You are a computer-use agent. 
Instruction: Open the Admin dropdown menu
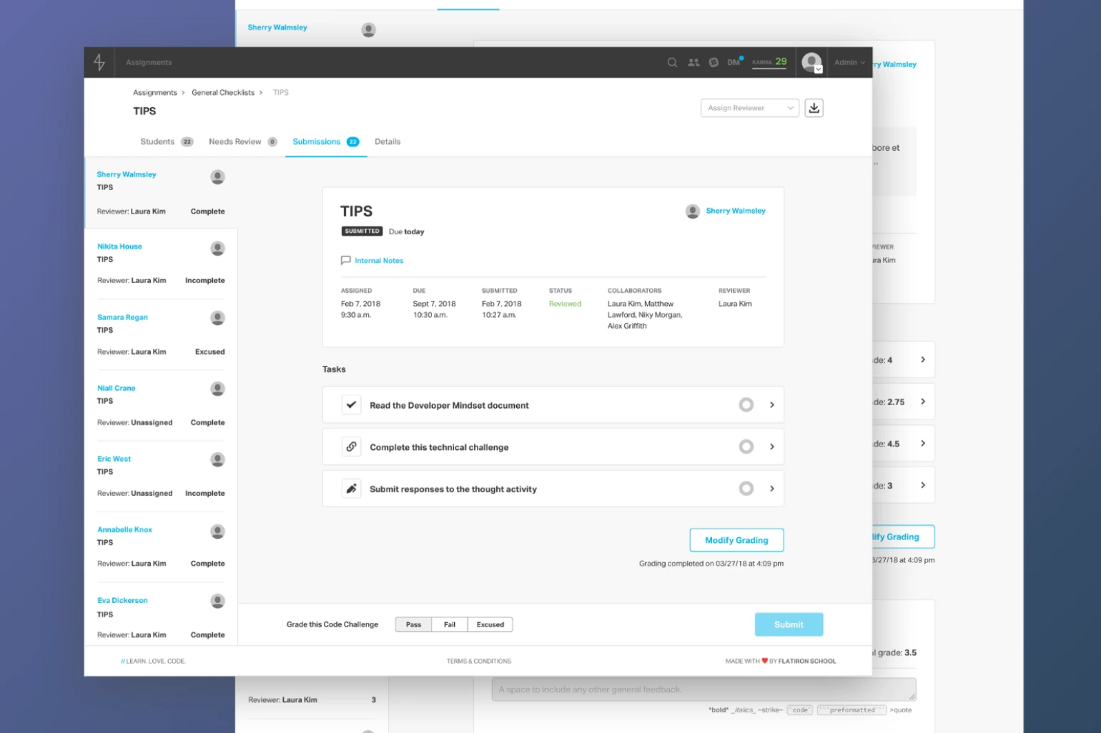pos(849,62)
